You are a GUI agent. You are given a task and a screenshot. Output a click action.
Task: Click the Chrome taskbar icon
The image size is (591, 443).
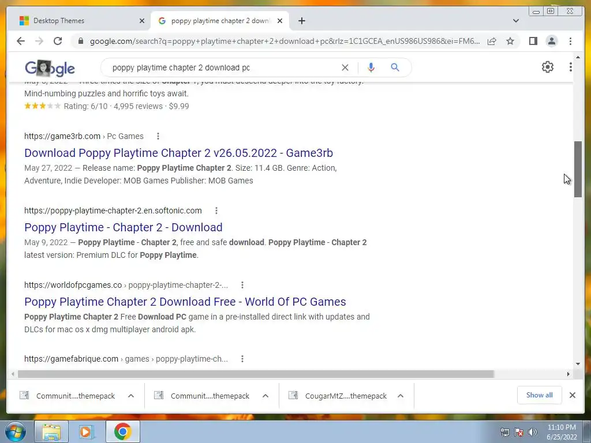click(122, 431)
